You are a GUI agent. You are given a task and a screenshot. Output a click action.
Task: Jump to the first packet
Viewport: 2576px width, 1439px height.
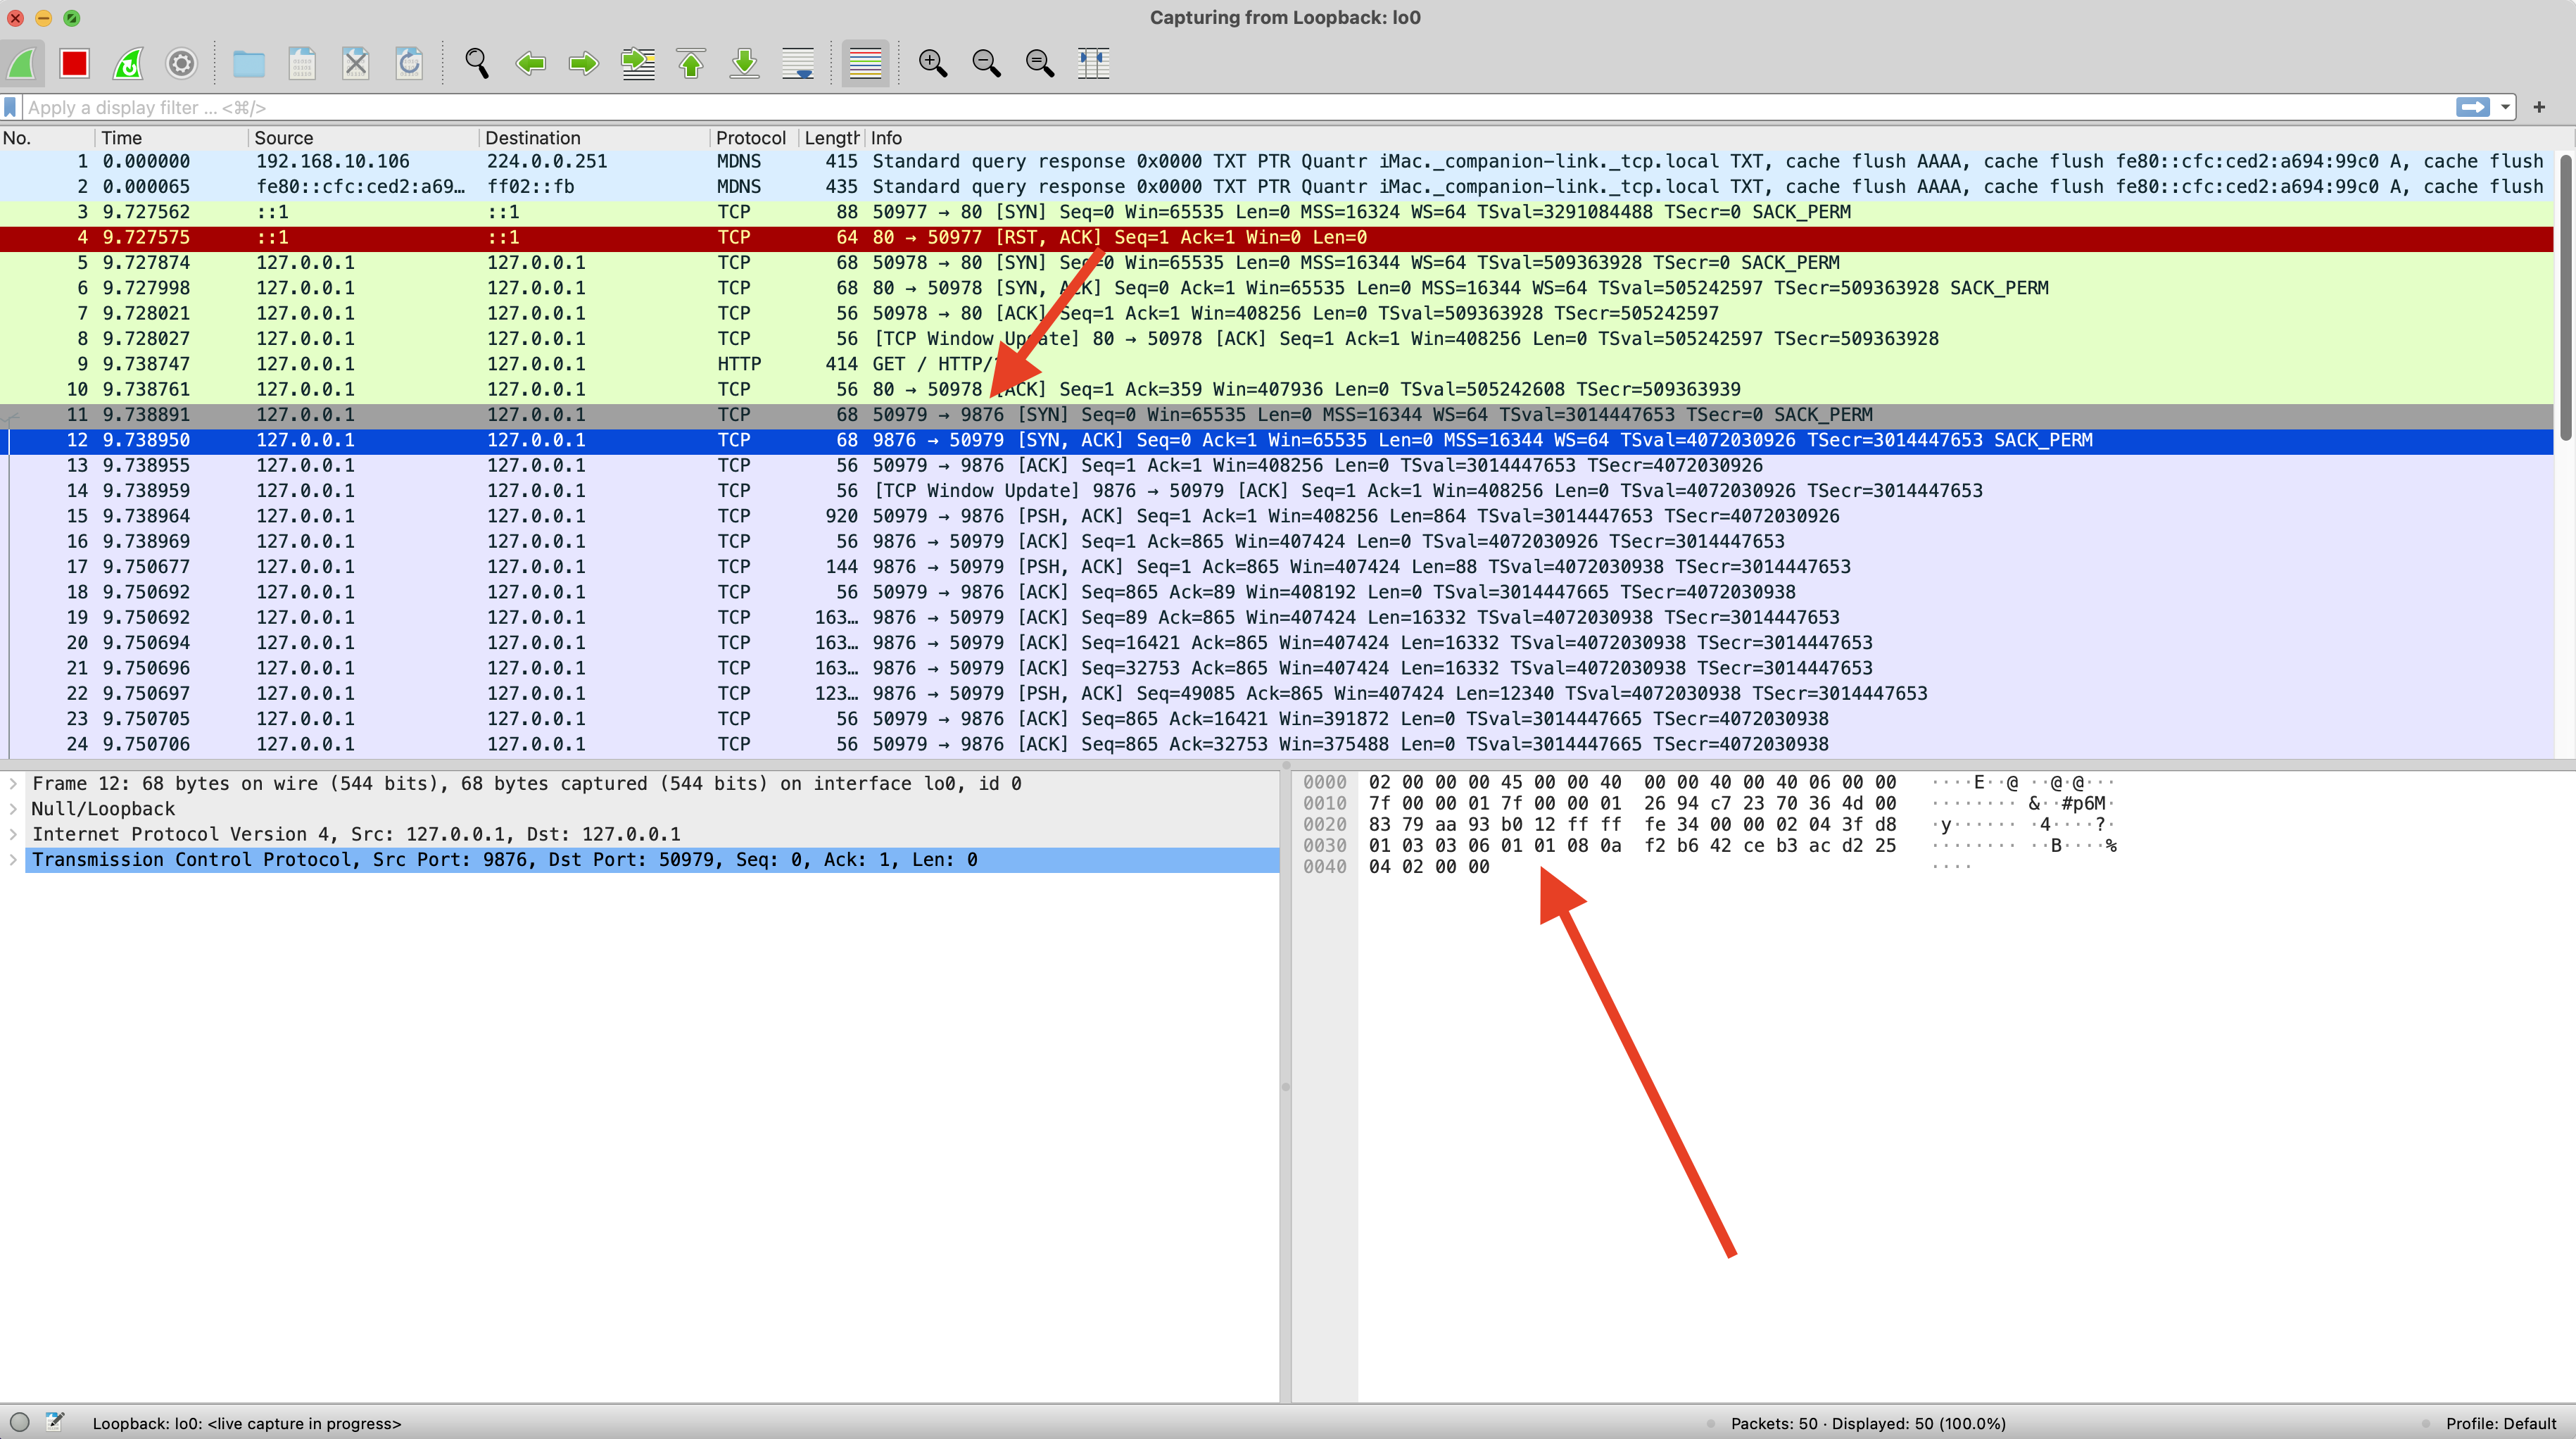[691, 63]
